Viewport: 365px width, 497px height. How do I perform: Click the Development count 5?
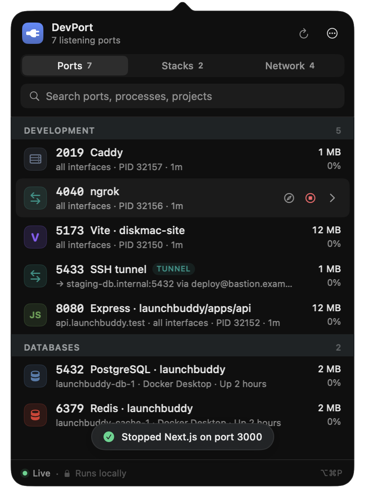[338, 131]
